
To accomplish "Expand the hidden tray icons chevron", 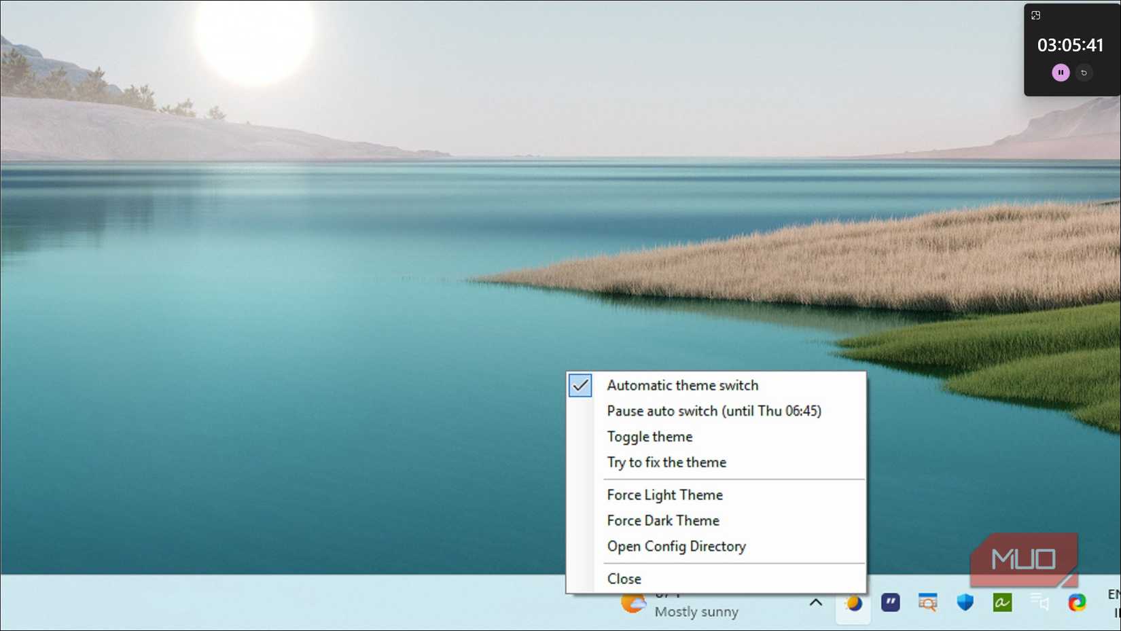I will pos(815,602).
